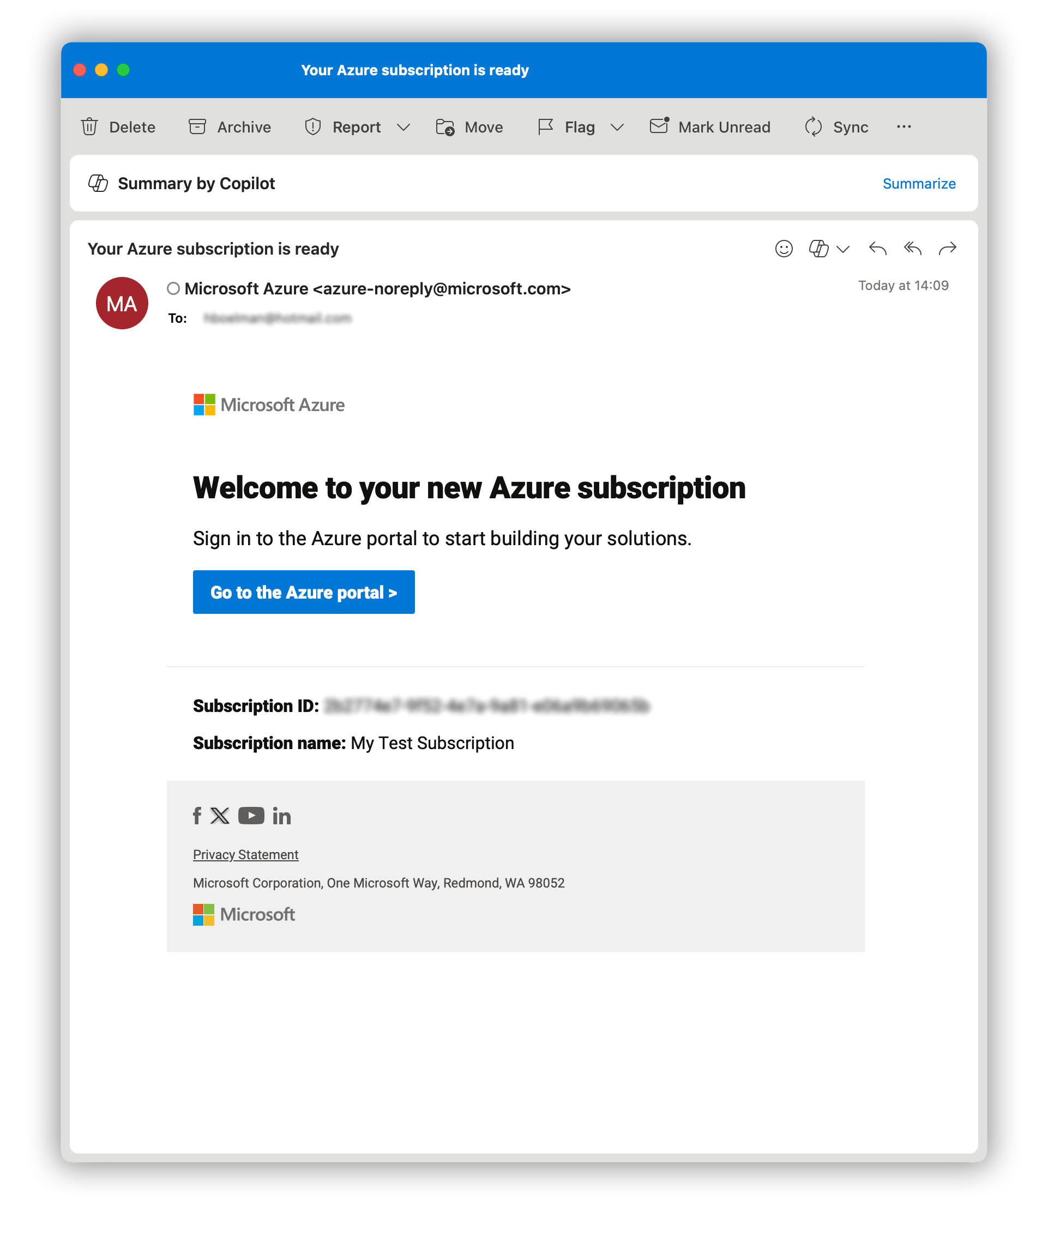Click the Summarize link
Screen dimensions: 1048x1243
(x=918, y=184)
